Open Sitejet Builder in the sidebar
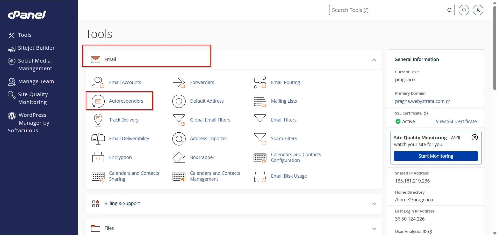The width and height of the screenshot is (497, 235). (31, 48)
